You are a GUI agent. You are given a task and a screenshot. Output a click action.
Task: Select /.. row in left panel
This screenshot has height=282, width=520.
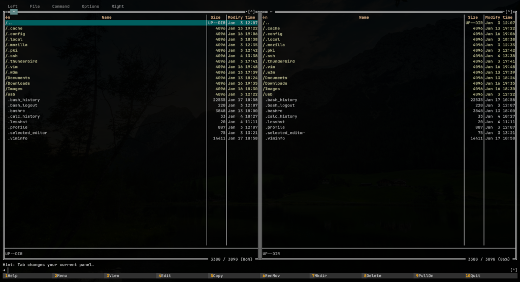pos(132,23)
